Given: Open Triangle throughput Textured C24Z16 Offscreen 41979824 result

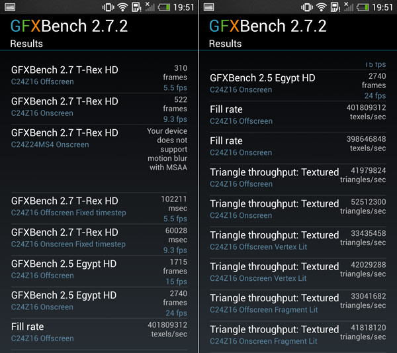Looking at the screenshot, I should pos(298,179).
